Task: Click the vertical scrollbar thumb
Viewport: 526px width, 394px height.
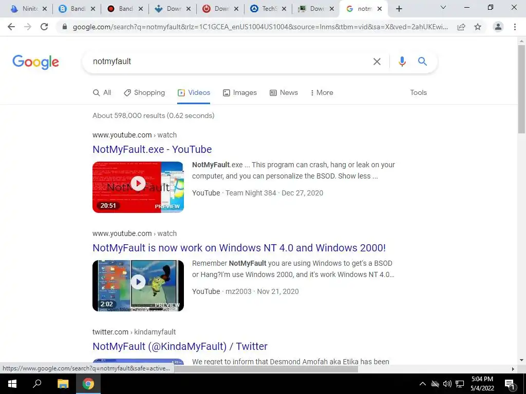Action: (x=521, y=89)
